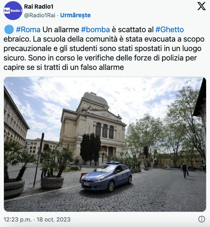Click the synagogue dome in the image
Viewport: 210px width, 227px height.
(x=95, y=98)
